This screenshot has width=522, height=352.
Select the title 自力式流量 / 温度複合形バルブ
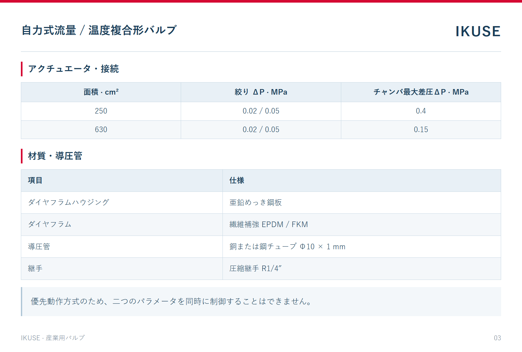pos(99,30)
